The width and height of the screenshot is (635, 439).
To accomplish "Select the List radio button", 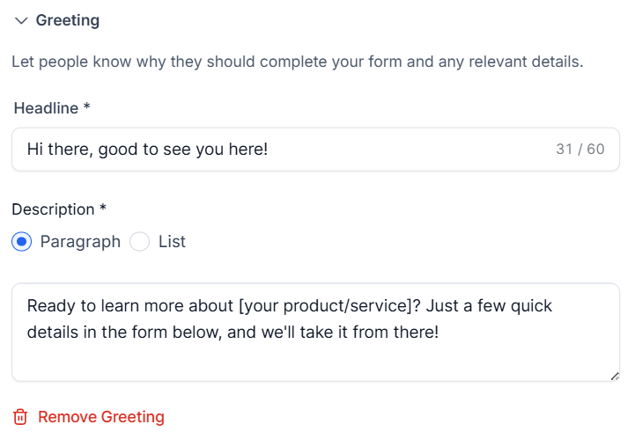I will 140,242.
